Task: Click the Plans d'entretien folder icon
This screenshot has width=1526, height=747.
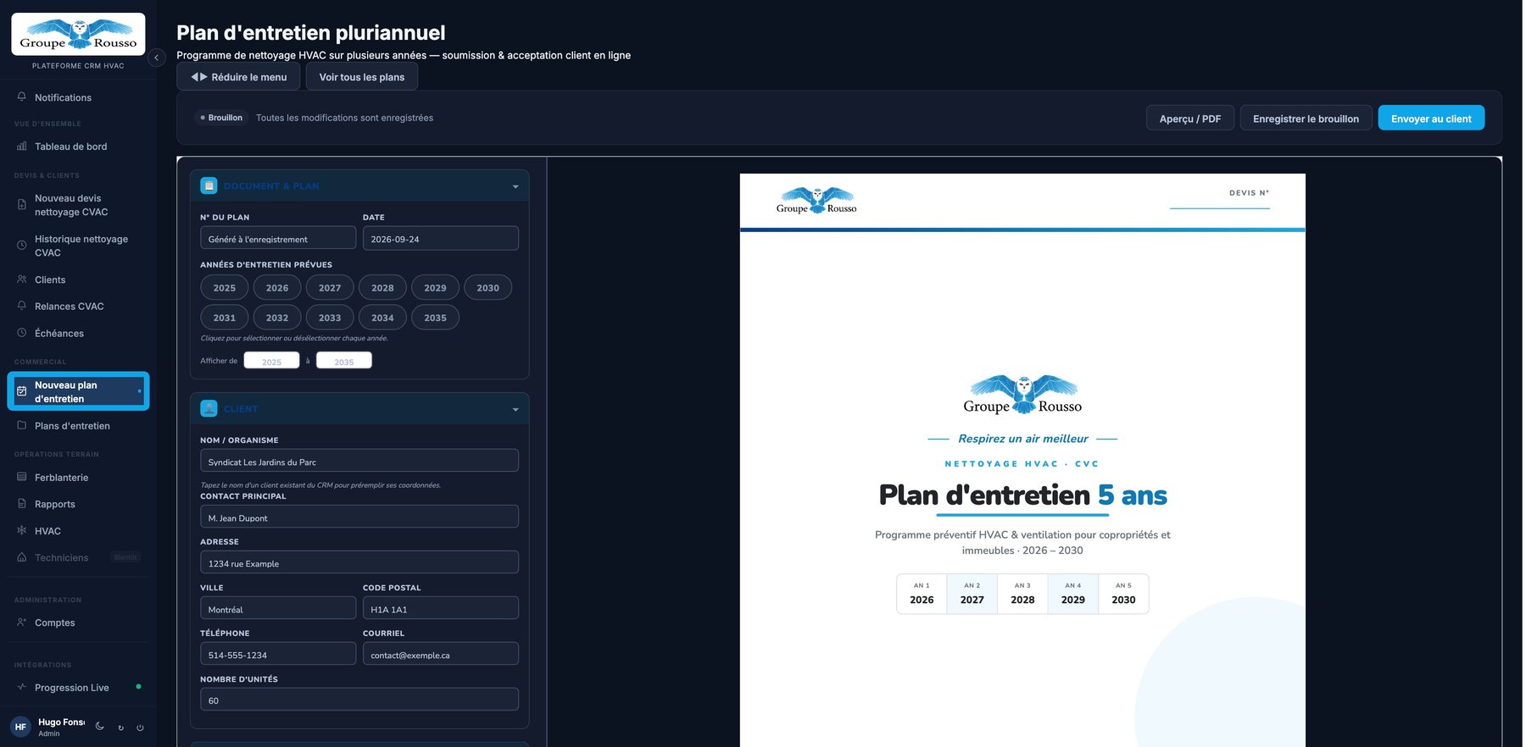Action: 22,425
